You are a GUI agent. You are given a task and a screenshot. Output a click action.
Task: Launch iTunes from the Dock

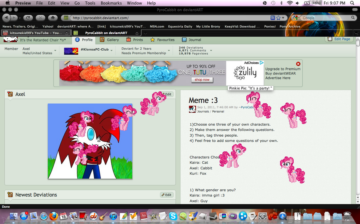(113, 216)
